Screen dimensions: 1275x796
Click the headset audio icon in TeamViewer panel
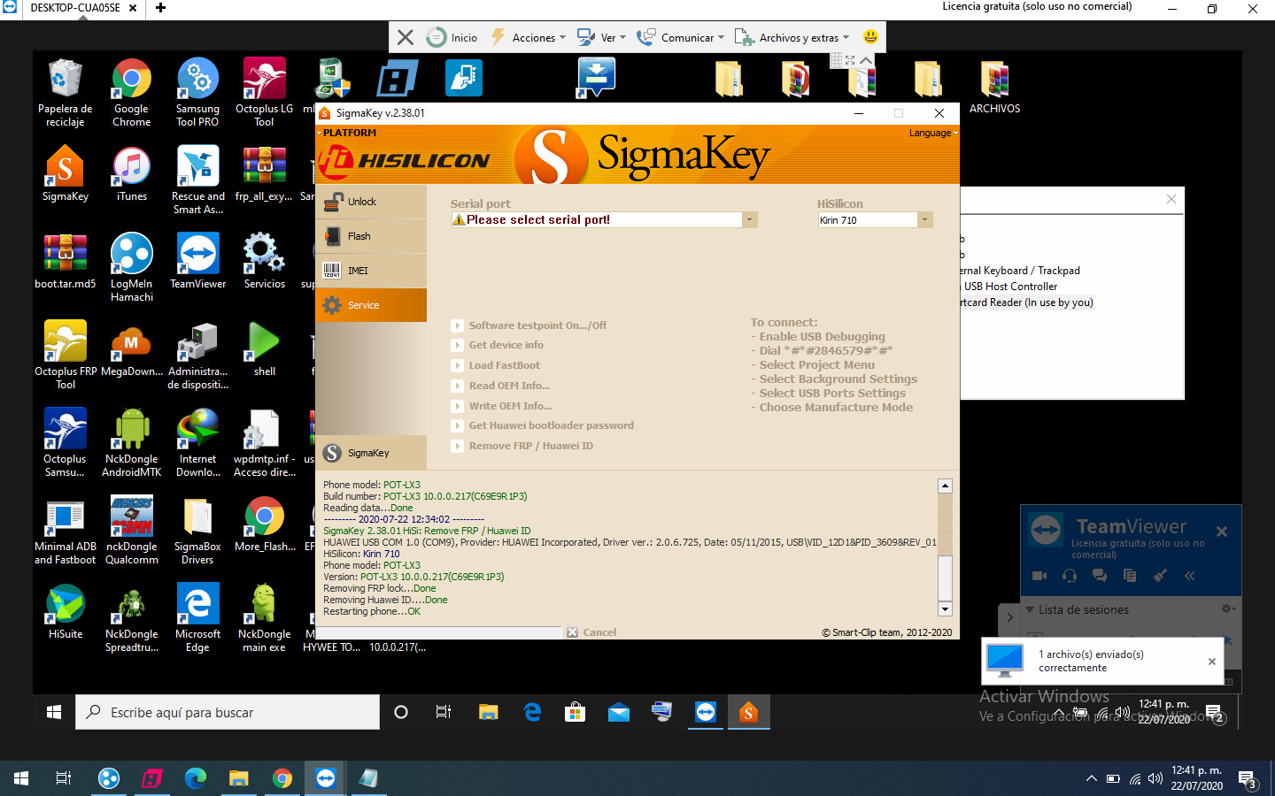click(1070, 576)
